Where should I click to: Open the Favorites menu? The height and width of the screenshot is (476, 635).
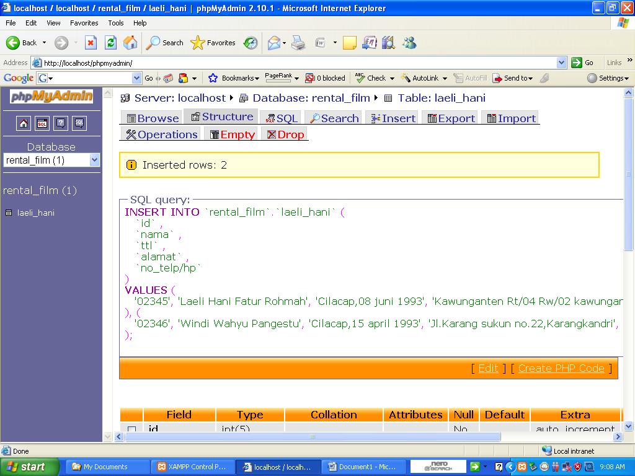84,23
